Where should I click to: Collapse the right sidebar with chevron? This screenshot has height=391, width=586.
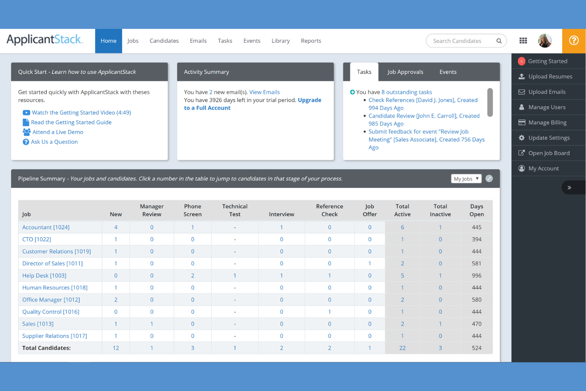pos(569,187)
